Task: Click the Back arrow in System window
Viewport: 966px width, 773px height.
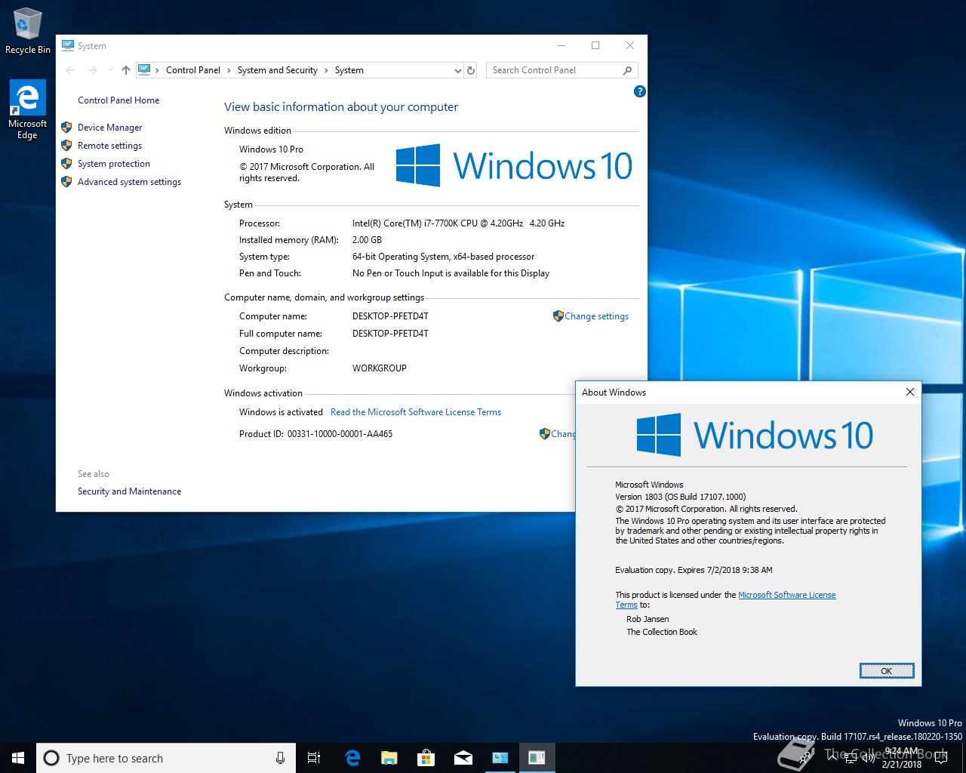Action: (x=70, y=70)
